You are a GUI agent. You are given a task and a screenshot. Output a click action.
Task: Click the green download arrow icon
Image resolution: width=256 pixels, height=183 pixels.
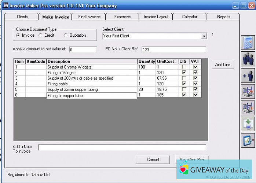point(248,124)
